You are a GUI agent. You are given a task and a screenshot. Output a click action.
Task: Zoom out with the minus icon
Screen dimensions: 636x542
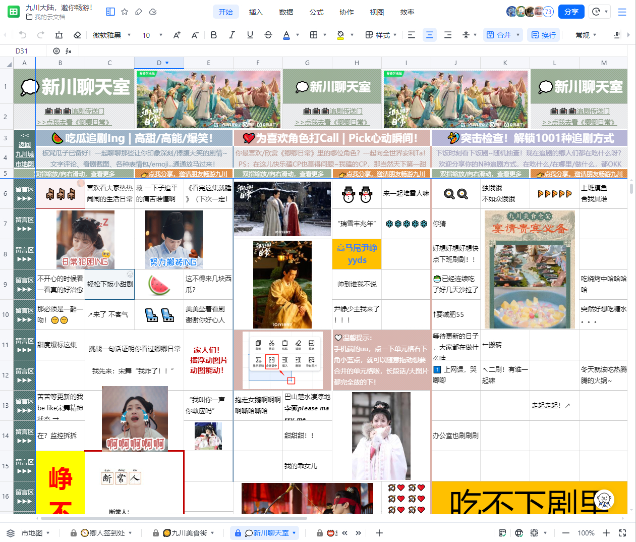tap(566, 533)
